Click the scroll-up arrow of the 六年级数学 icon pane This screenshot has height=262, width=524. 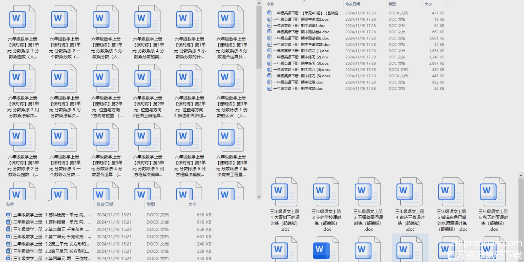pyautogui.click(x=259, y=3)
